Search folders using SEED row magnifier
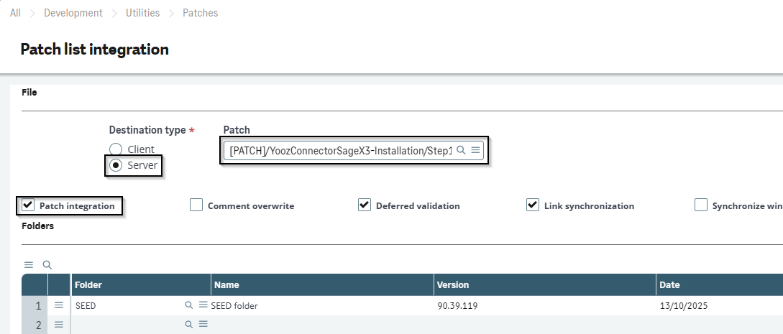The width and height of the screenshot is (783, 334). click(x=189, y=305)
